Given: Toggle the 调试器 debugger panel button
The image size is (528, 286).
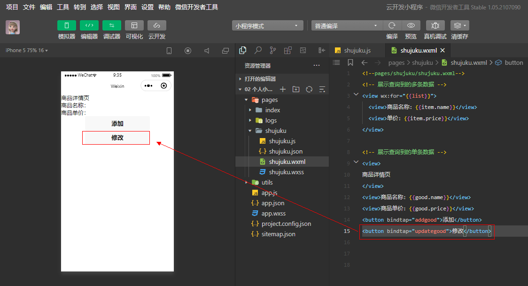Looking at the screenshot, I should click(x=111, y=25).
